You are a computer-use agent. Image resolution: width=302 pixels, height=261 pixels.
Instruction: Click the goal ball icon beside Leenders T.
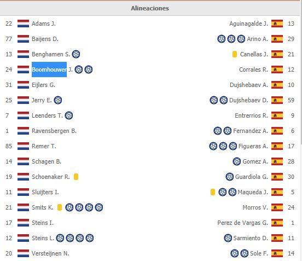[69, 115]
